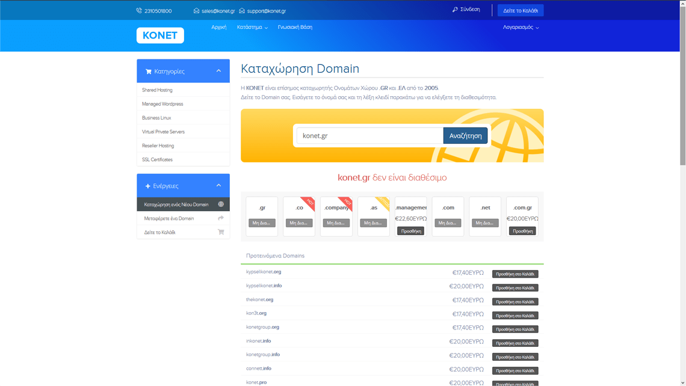
Task: Add konetgroup.org to cart
Action: point(515,329)
